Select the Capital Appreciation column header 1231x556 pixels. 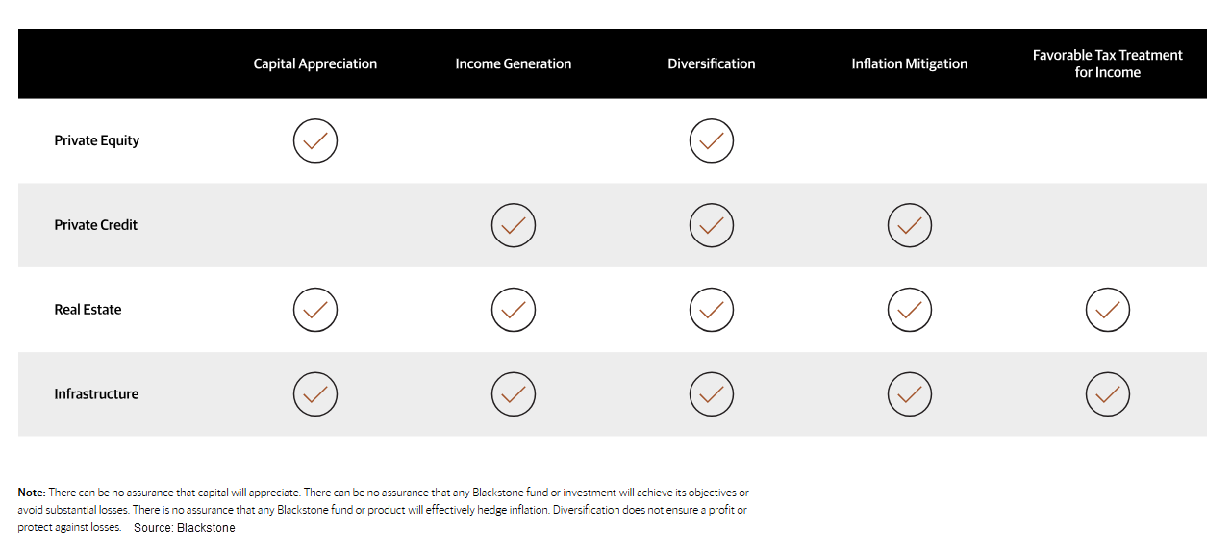coord(315,64)
